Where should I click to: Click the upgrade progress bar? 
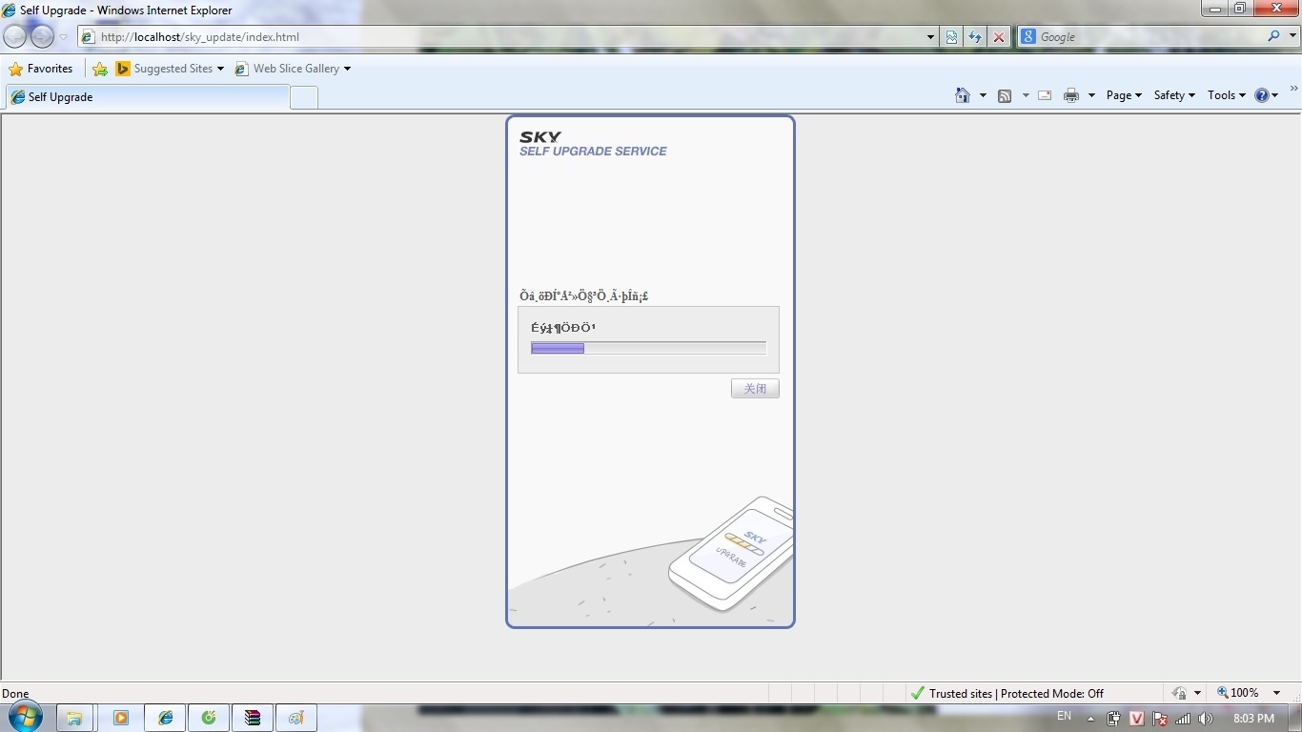coord(648,348)
